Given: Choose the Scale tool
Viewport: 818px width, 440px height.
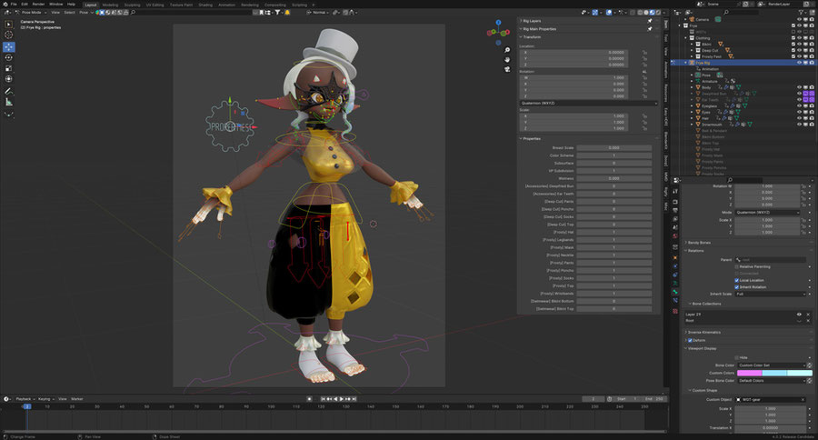Looking at the screenshot, I should pyautogui.click(x=9, y=68).
